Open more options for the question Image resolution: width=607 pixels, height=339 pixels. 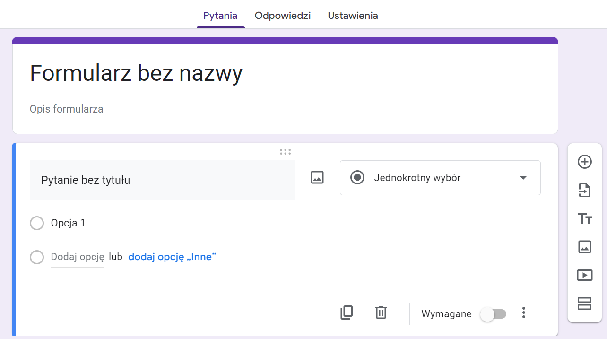tap(523, 313)
